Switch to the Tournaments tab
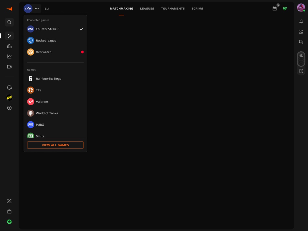Viewport: 308px width, 231px height. point(173,8)
